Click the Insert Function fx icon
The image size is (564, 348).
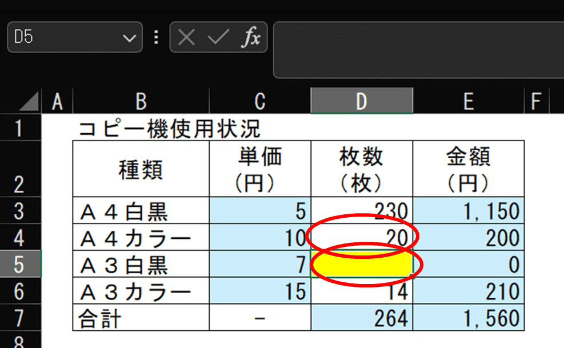(251, 37)
